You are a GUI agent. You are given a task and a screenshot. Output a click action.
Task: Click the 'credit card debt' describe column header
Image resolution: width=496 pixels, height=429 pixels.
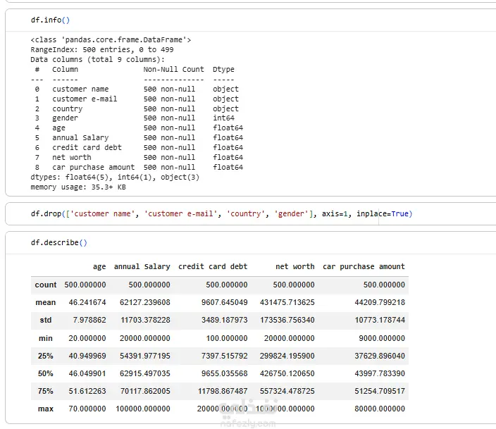tap(213, 267)
